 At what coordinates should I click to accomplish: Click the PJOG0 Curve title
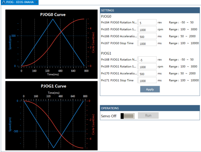tap(53, 15)
